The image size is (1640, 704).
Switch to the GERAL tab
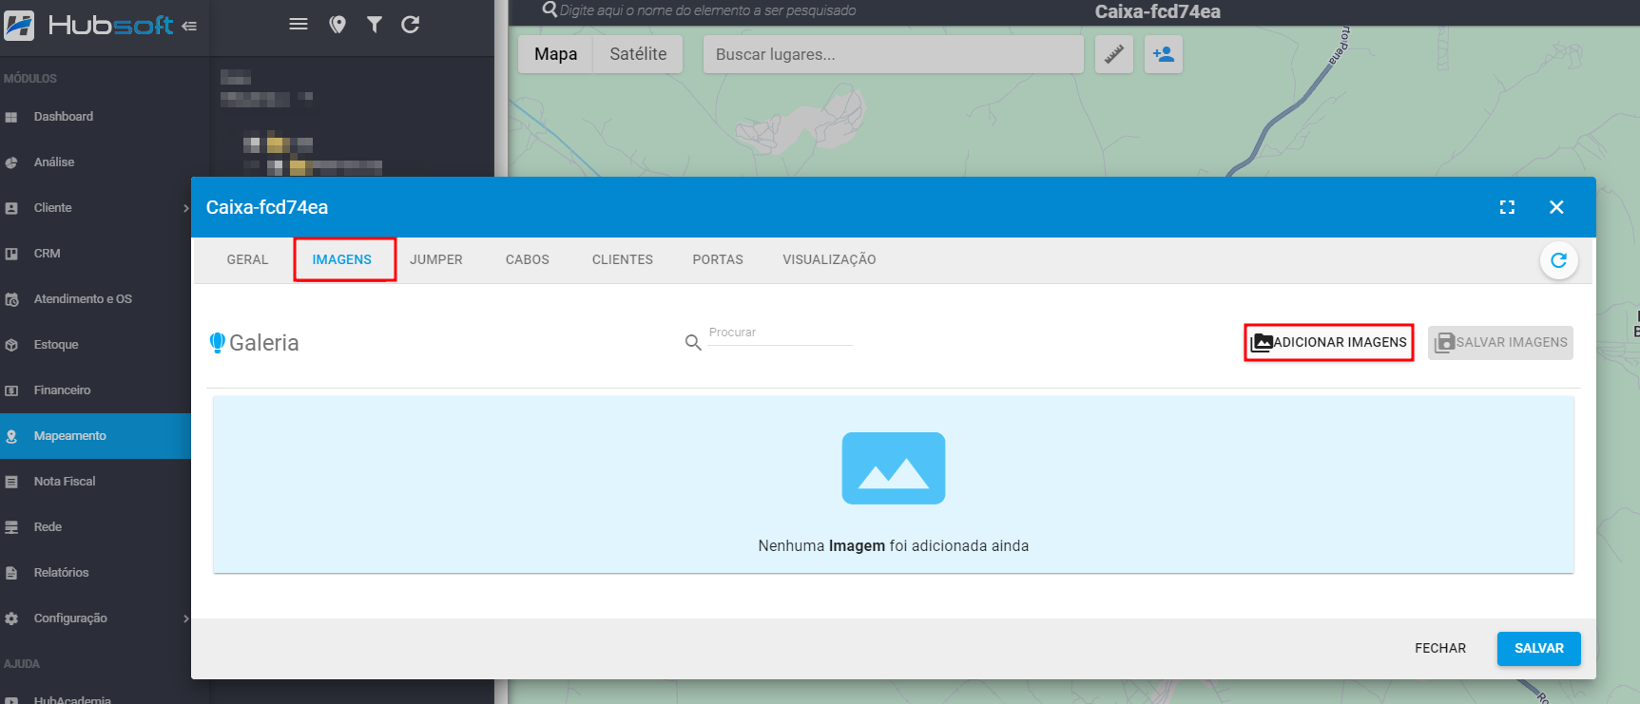(x=247, y=259)
